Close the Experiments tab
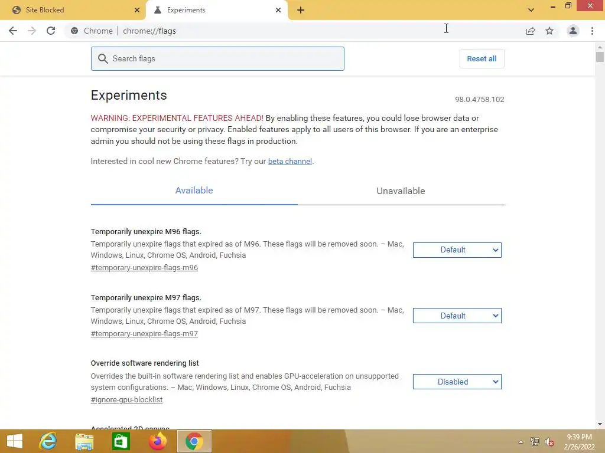Screen dimensions: 605x453 pos(278,10)
